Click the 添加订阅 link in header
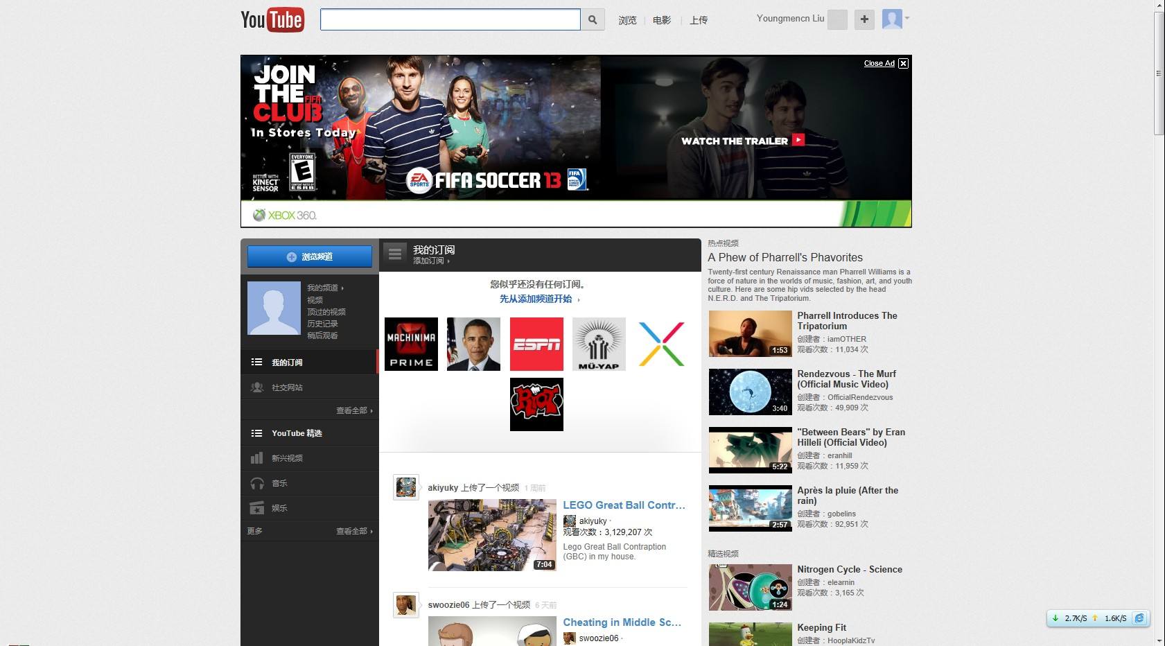This screenshot has width=1165, height=646. pyautogui.click(x=431, y=261)
